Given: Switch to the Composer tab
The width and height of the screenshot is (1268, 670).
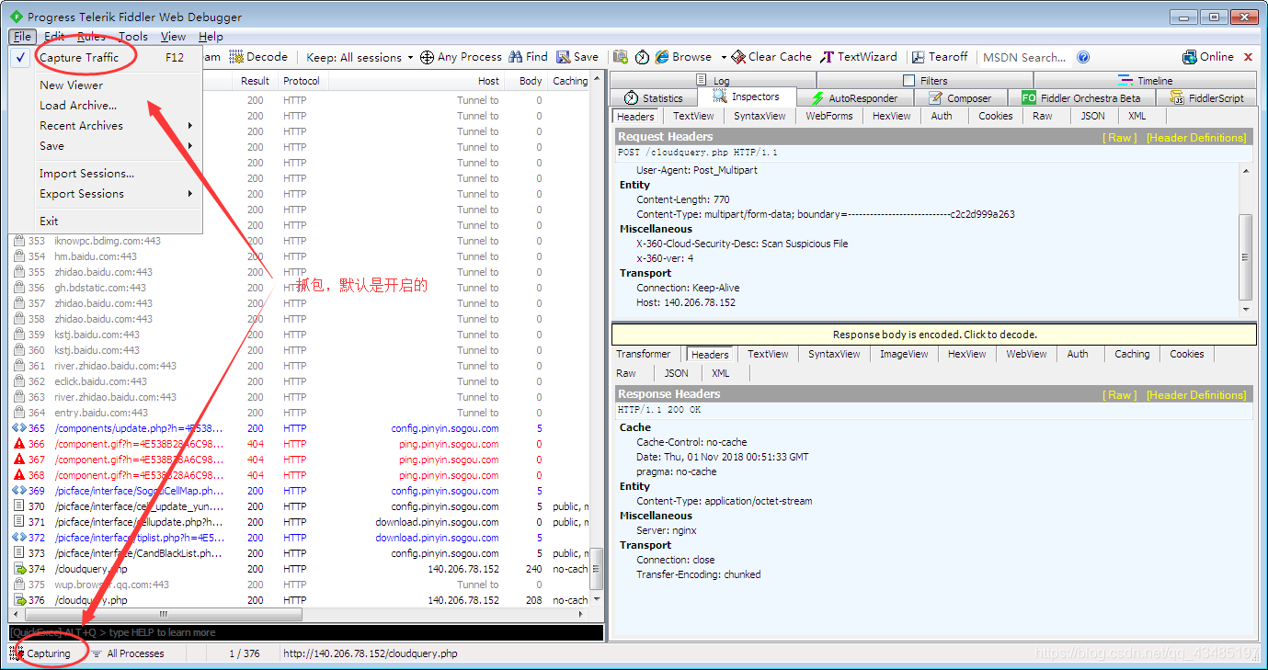Looking at the screenshot, I should coord(961,98).
